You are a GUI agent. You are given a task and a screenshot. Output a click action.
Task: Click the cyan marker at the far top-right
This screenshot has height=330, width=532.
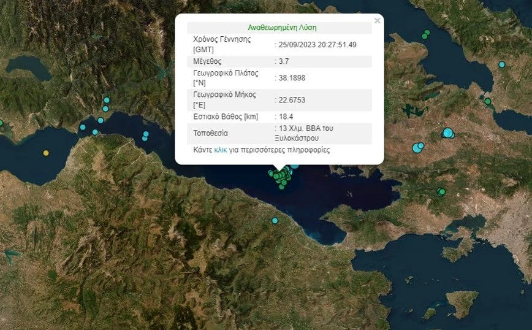pos(502,64)
